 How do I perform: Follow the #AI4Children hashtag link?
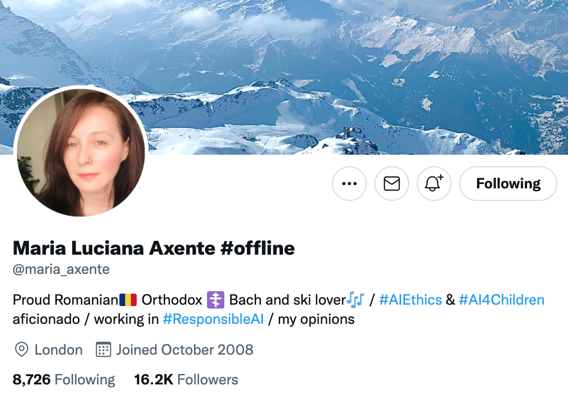(501, 300)
